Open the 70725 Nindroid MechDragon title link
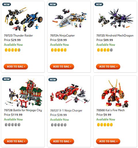 coord(115,36)
